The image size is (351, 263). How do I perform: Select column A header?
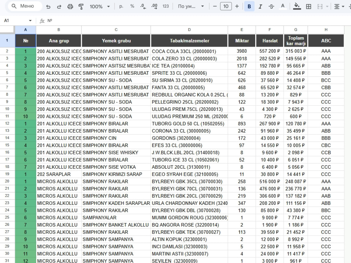point(26,29)
